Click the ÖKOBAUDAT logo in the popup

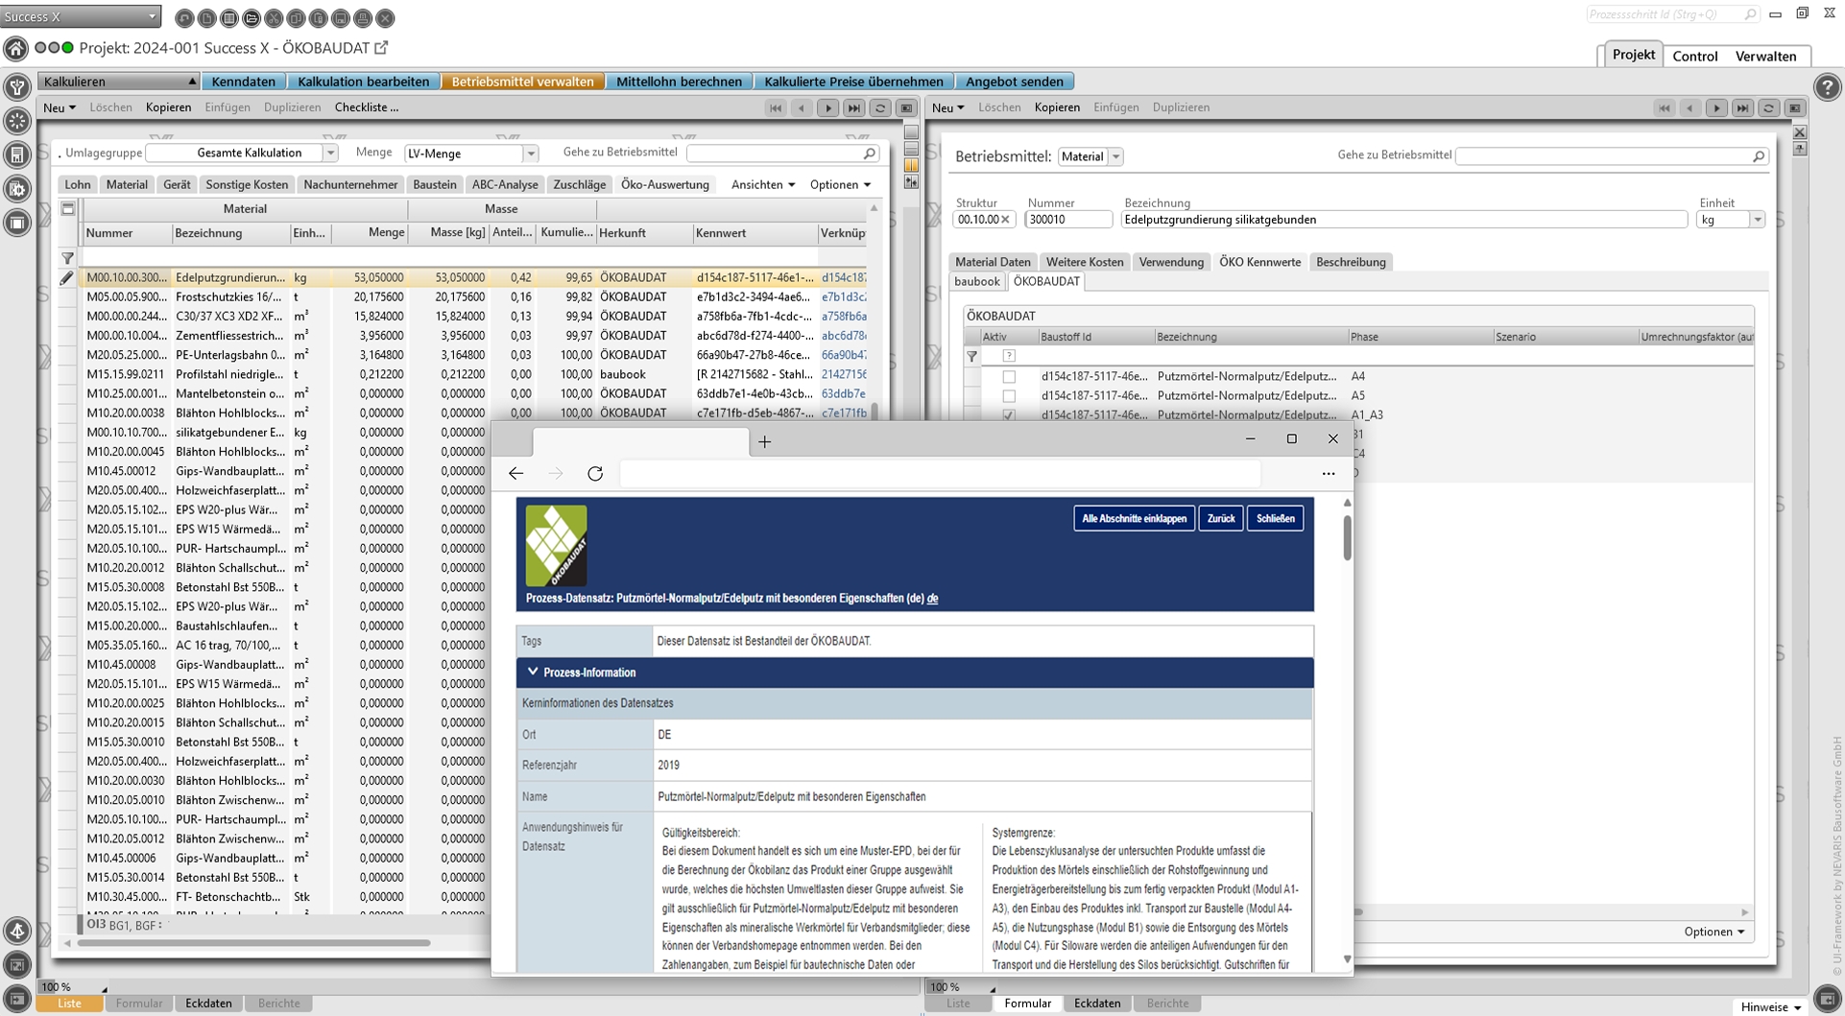click(556, 545)
